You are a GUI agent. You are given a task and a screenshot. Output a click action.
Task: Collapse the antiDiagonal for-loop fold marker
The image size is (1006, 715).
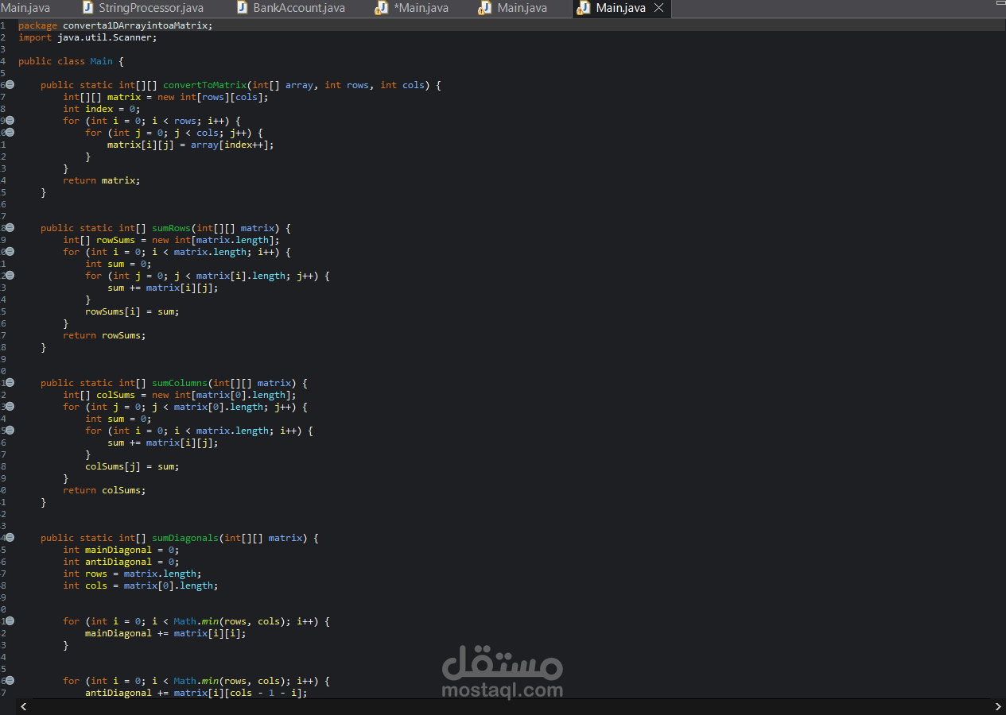pyautogui.click(x=10, y=681)
